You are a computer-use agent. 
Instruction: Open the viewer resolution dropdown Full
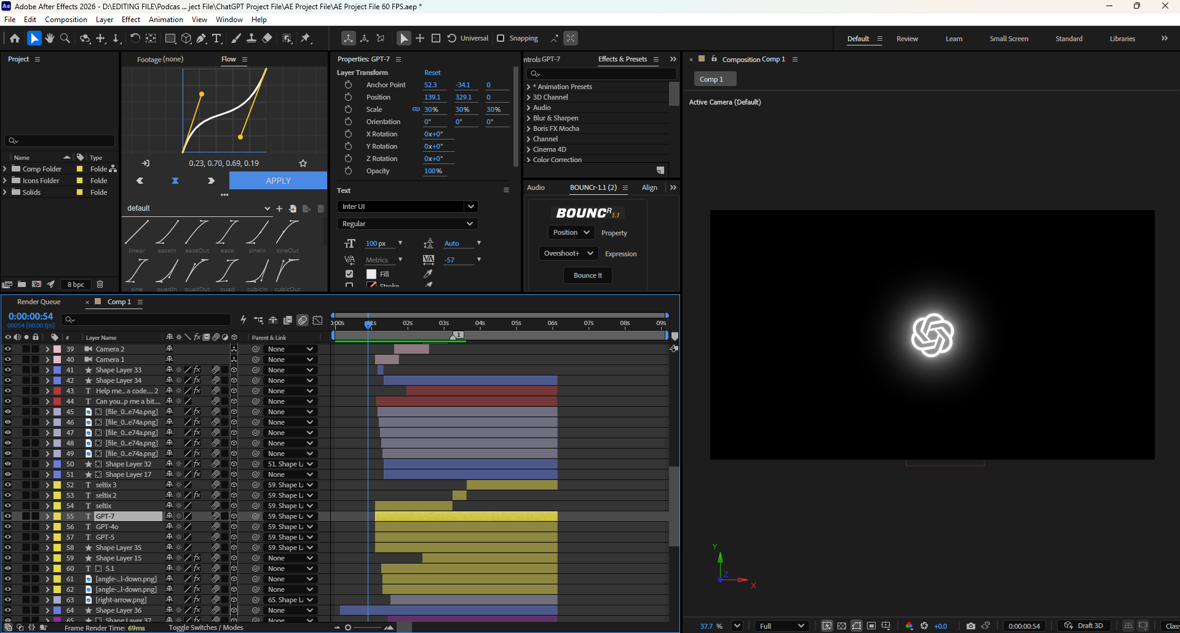(x=781, y=626)
